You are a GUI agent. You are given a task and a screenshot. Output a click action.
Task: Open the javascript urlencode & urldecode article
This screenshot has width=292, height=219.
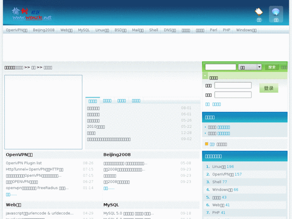pos(40,213)
